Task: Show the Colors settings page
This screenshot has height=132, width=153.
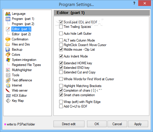Action: coord(16,55)
